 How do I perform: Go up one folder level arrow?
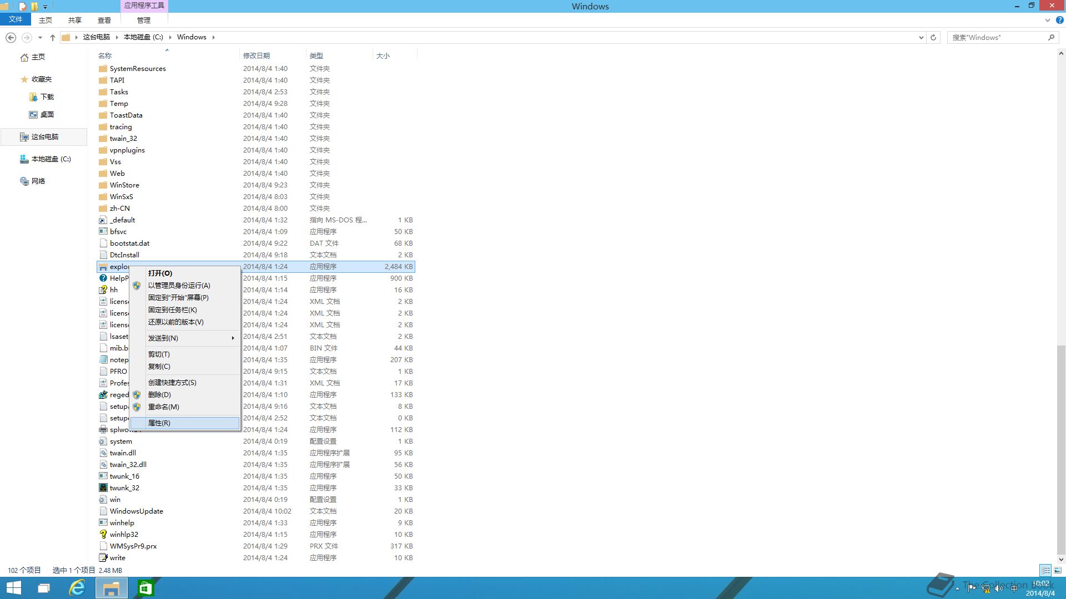point(52,37)
